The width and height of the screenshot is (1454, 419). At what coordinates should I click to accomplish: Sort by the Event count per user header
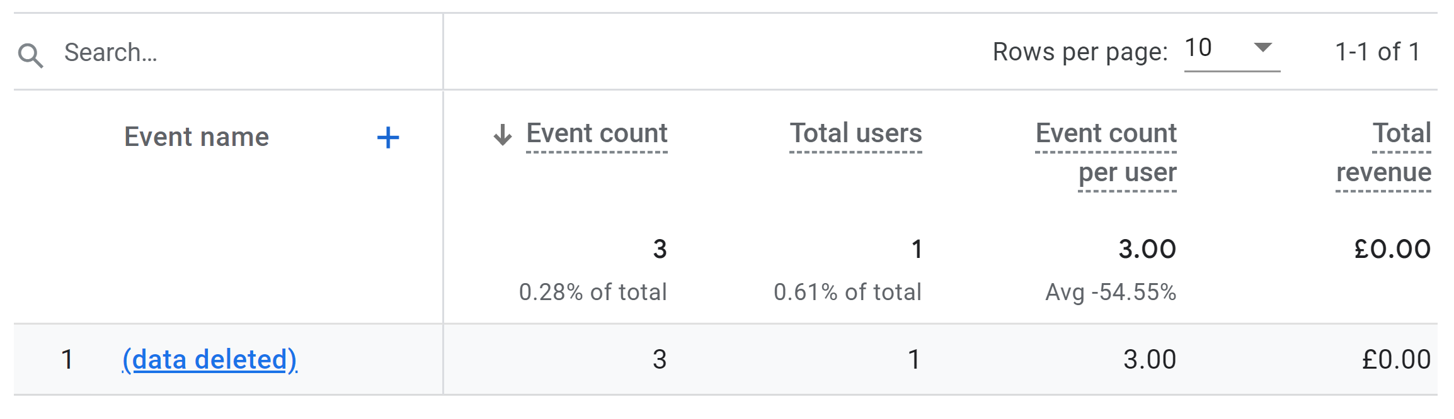pyautogui.click(x=1106, y=152)
